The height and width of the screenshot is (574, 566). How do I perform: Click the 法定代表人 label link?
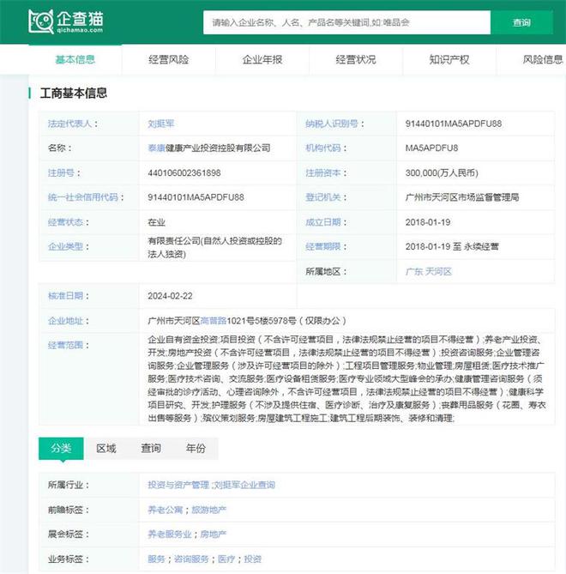69,124
